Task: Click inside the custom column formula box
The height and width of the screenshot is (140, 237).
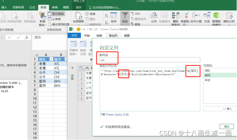Action: 150,90
